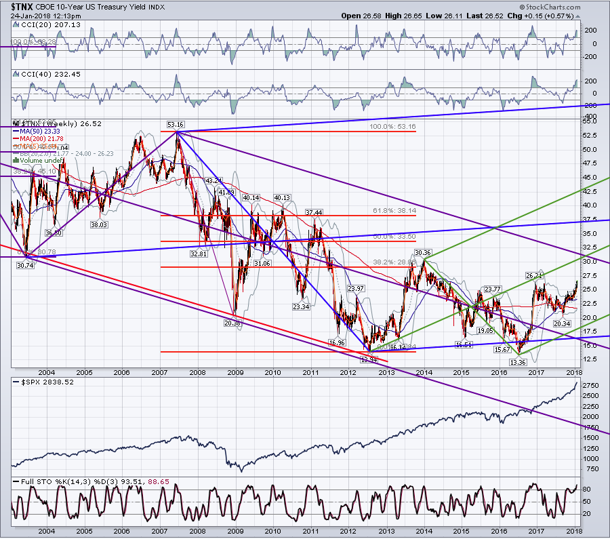The width and height of the screenshot is (610, 539).
Task: Click the 'CCI(20) 207.13' panel label
Action: (51, 24)
